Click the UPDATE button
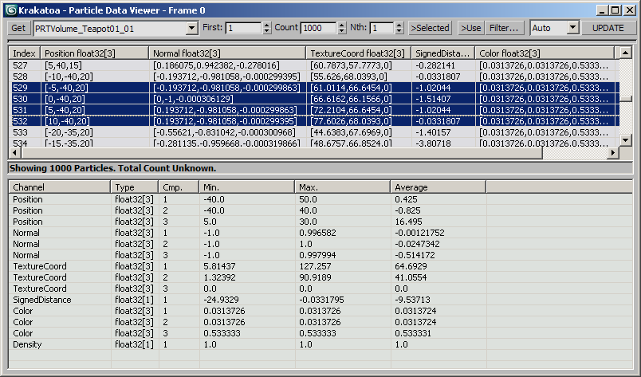Viewport: 641px width, 377px height. [609, 28]
